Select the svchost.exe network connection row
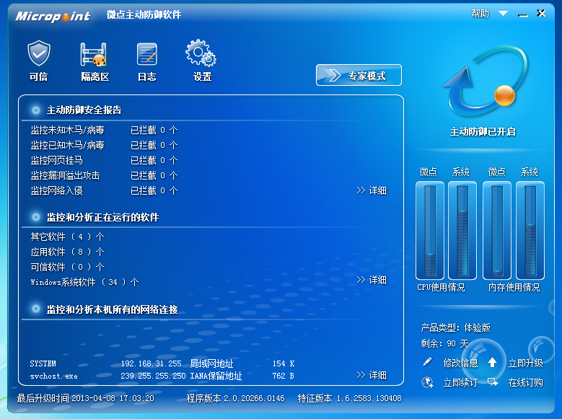 point(162,376)
